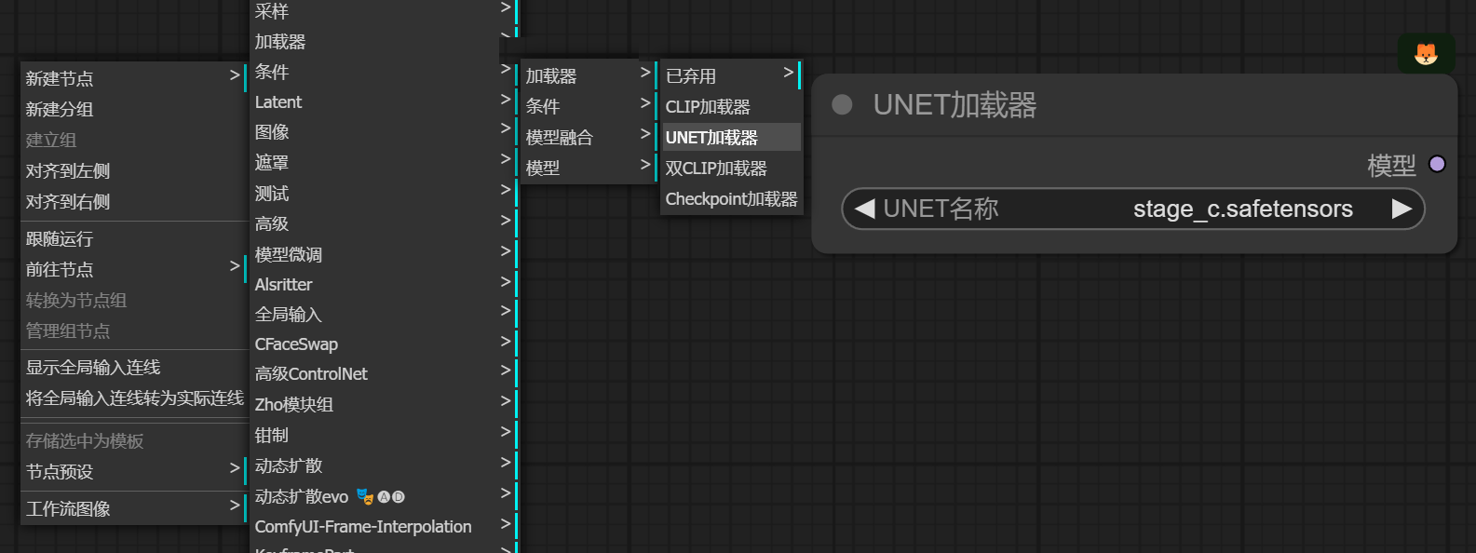The width and height of the screenshot is (1476, 553).
Task: Click the fox mascot icon
Action: (x=1426, y=54)
